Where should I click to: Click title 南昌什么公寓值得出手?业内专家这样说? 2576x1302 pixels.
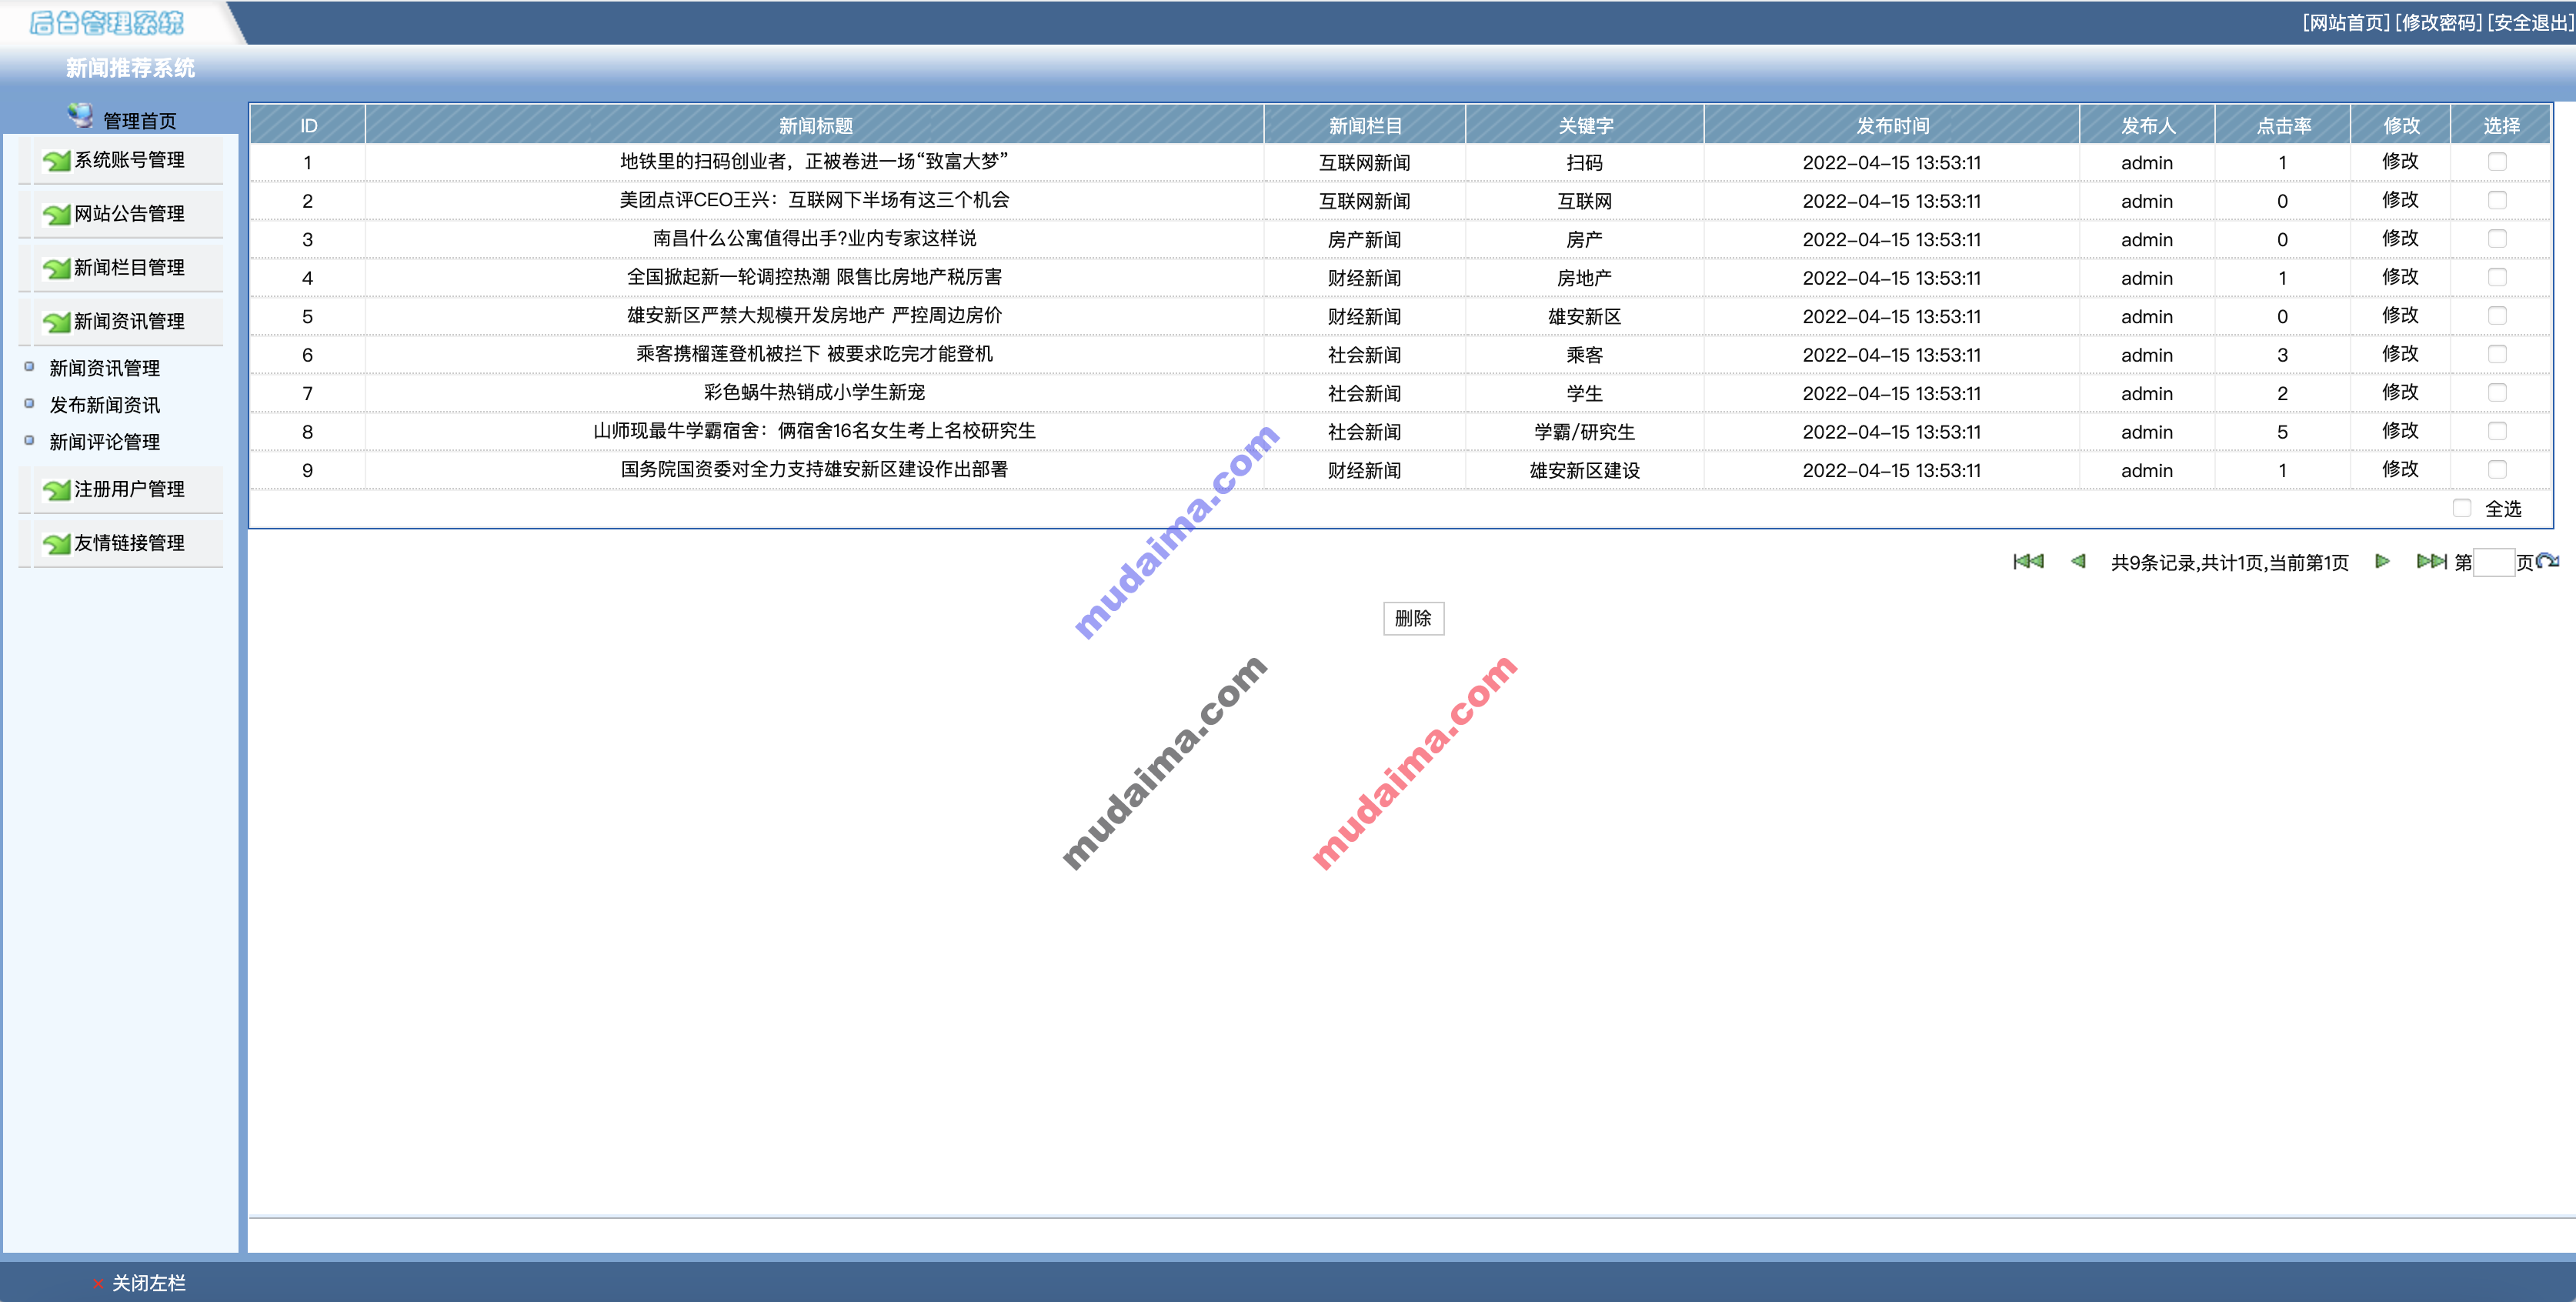pos(814,239)
